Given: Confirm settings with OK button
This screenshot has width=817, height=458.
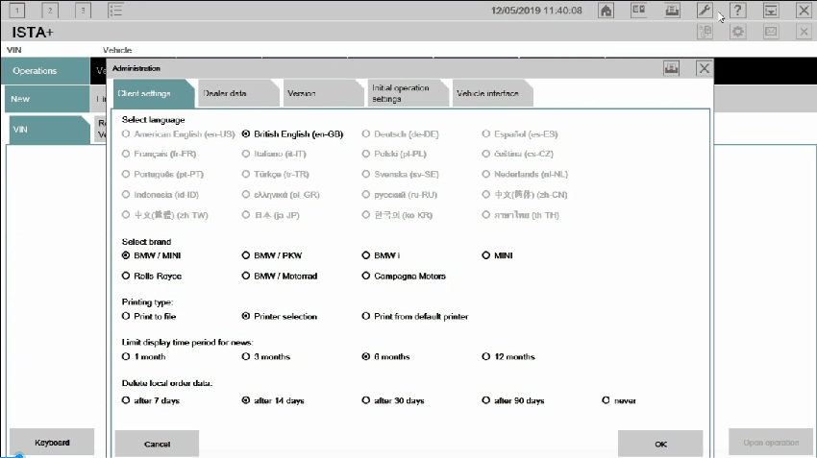Looking at the screenshot, I should [x=660, y=444].
